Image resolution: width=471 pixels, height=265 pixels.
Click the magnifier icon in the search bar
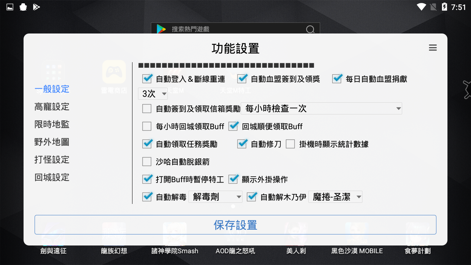(310, 29)
